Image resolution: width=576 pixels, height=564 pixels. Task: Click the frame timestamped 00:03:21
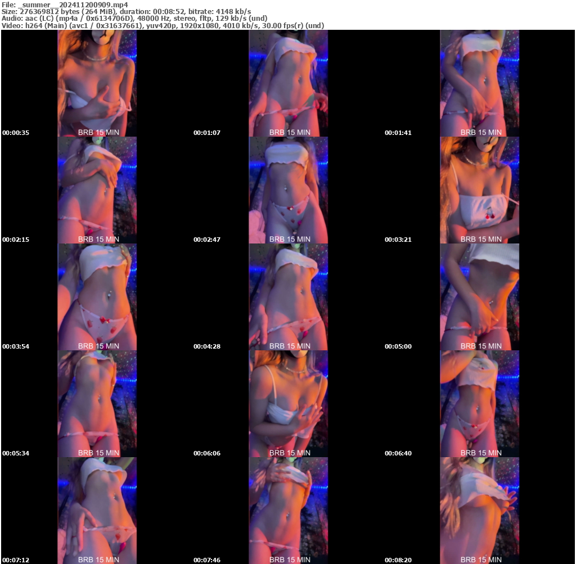coord(479,190)
